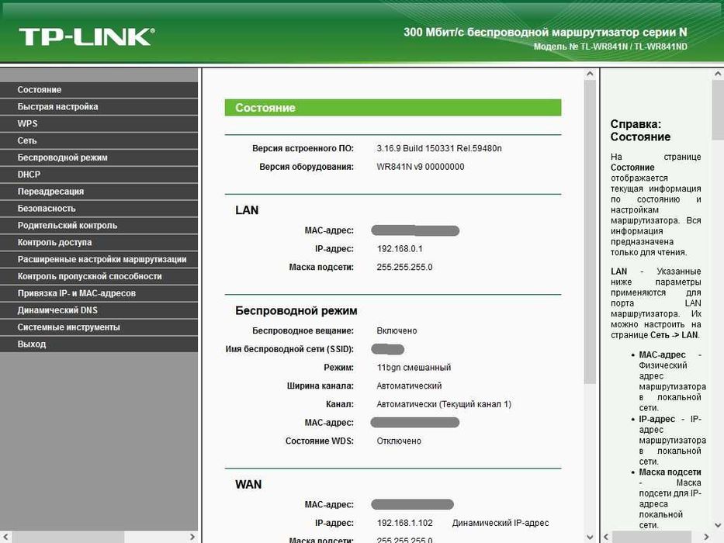This screenshot has height=543, width=724.
Task: Click the blurred SSID value
Action: pyautogui.click(x=387, y=349)
